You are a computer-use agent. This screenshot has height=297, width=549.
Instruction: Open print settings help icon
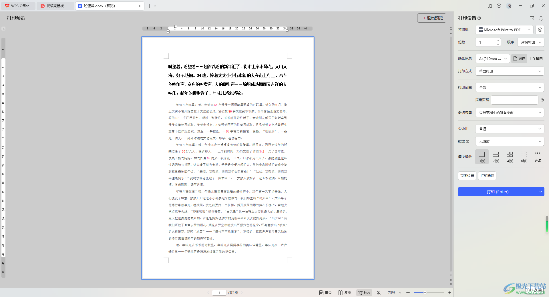[479, 18]
